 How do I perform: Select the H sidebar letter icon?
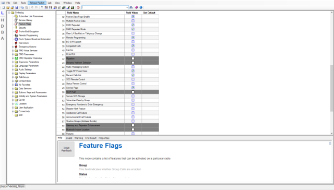(x=2, y=20)
